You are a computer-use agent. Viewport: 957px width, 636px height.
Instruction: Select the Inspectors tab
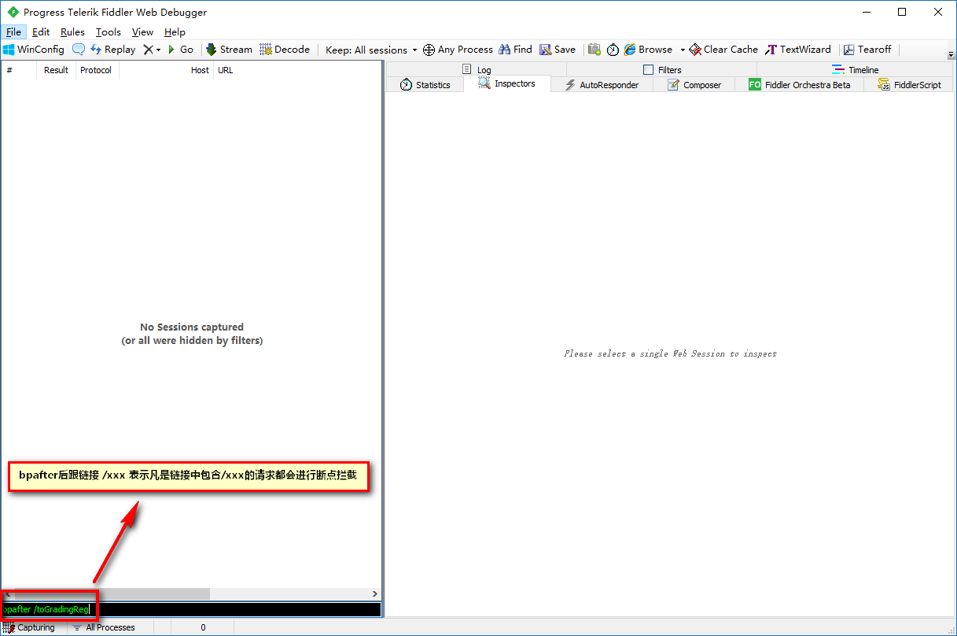pyautogui.click(x=507, y=83)
